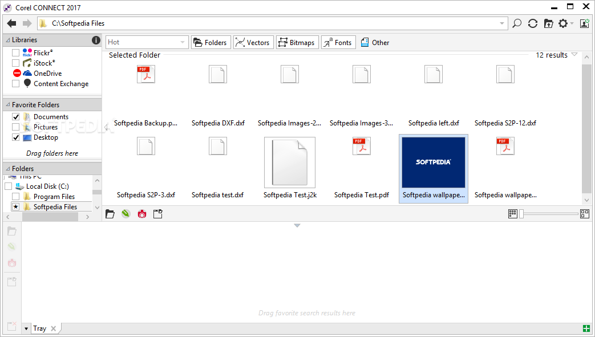595x337 pixels.
Task: Select the Softpedia Test.j2k thumbnail
Action: (x=290, y=163)
